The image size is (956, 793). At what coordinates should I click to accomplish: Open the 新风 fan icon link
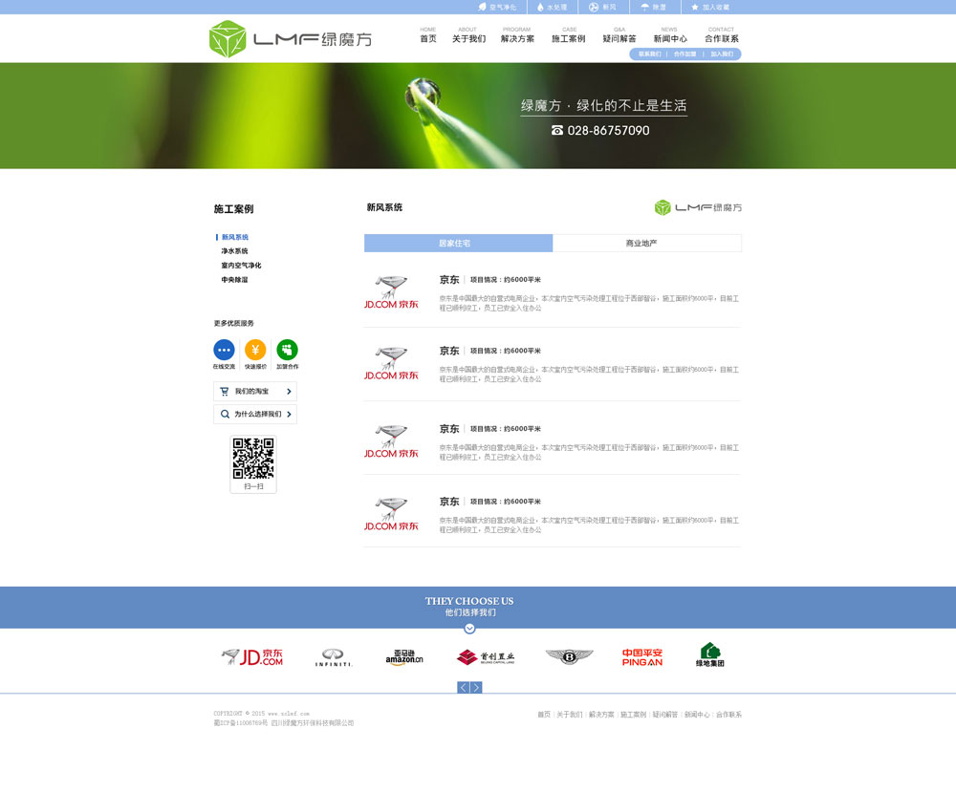pos(602,8)
